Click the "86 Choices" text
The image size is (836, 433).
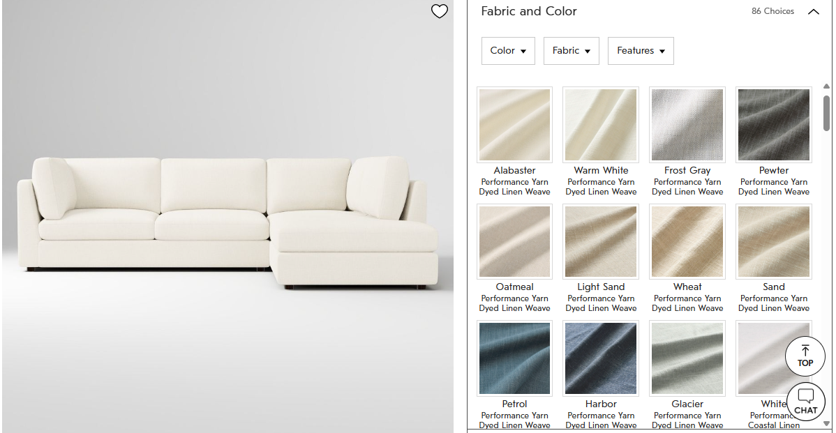point(772,11)
